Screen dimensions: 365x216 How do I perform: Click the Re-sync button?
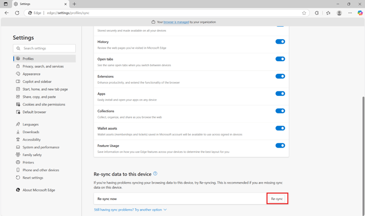[x=277, y=199]
